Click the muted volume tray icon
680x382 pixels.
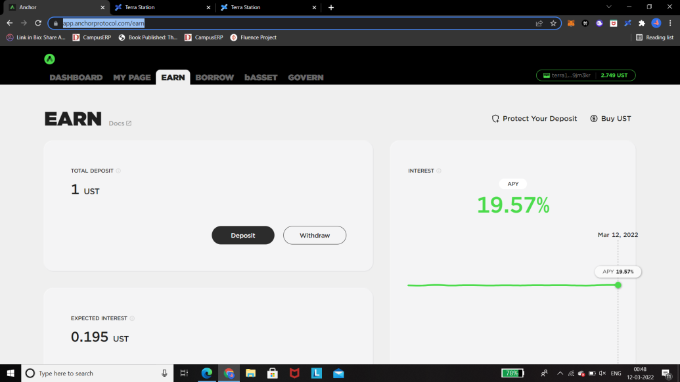pos(602,373)
